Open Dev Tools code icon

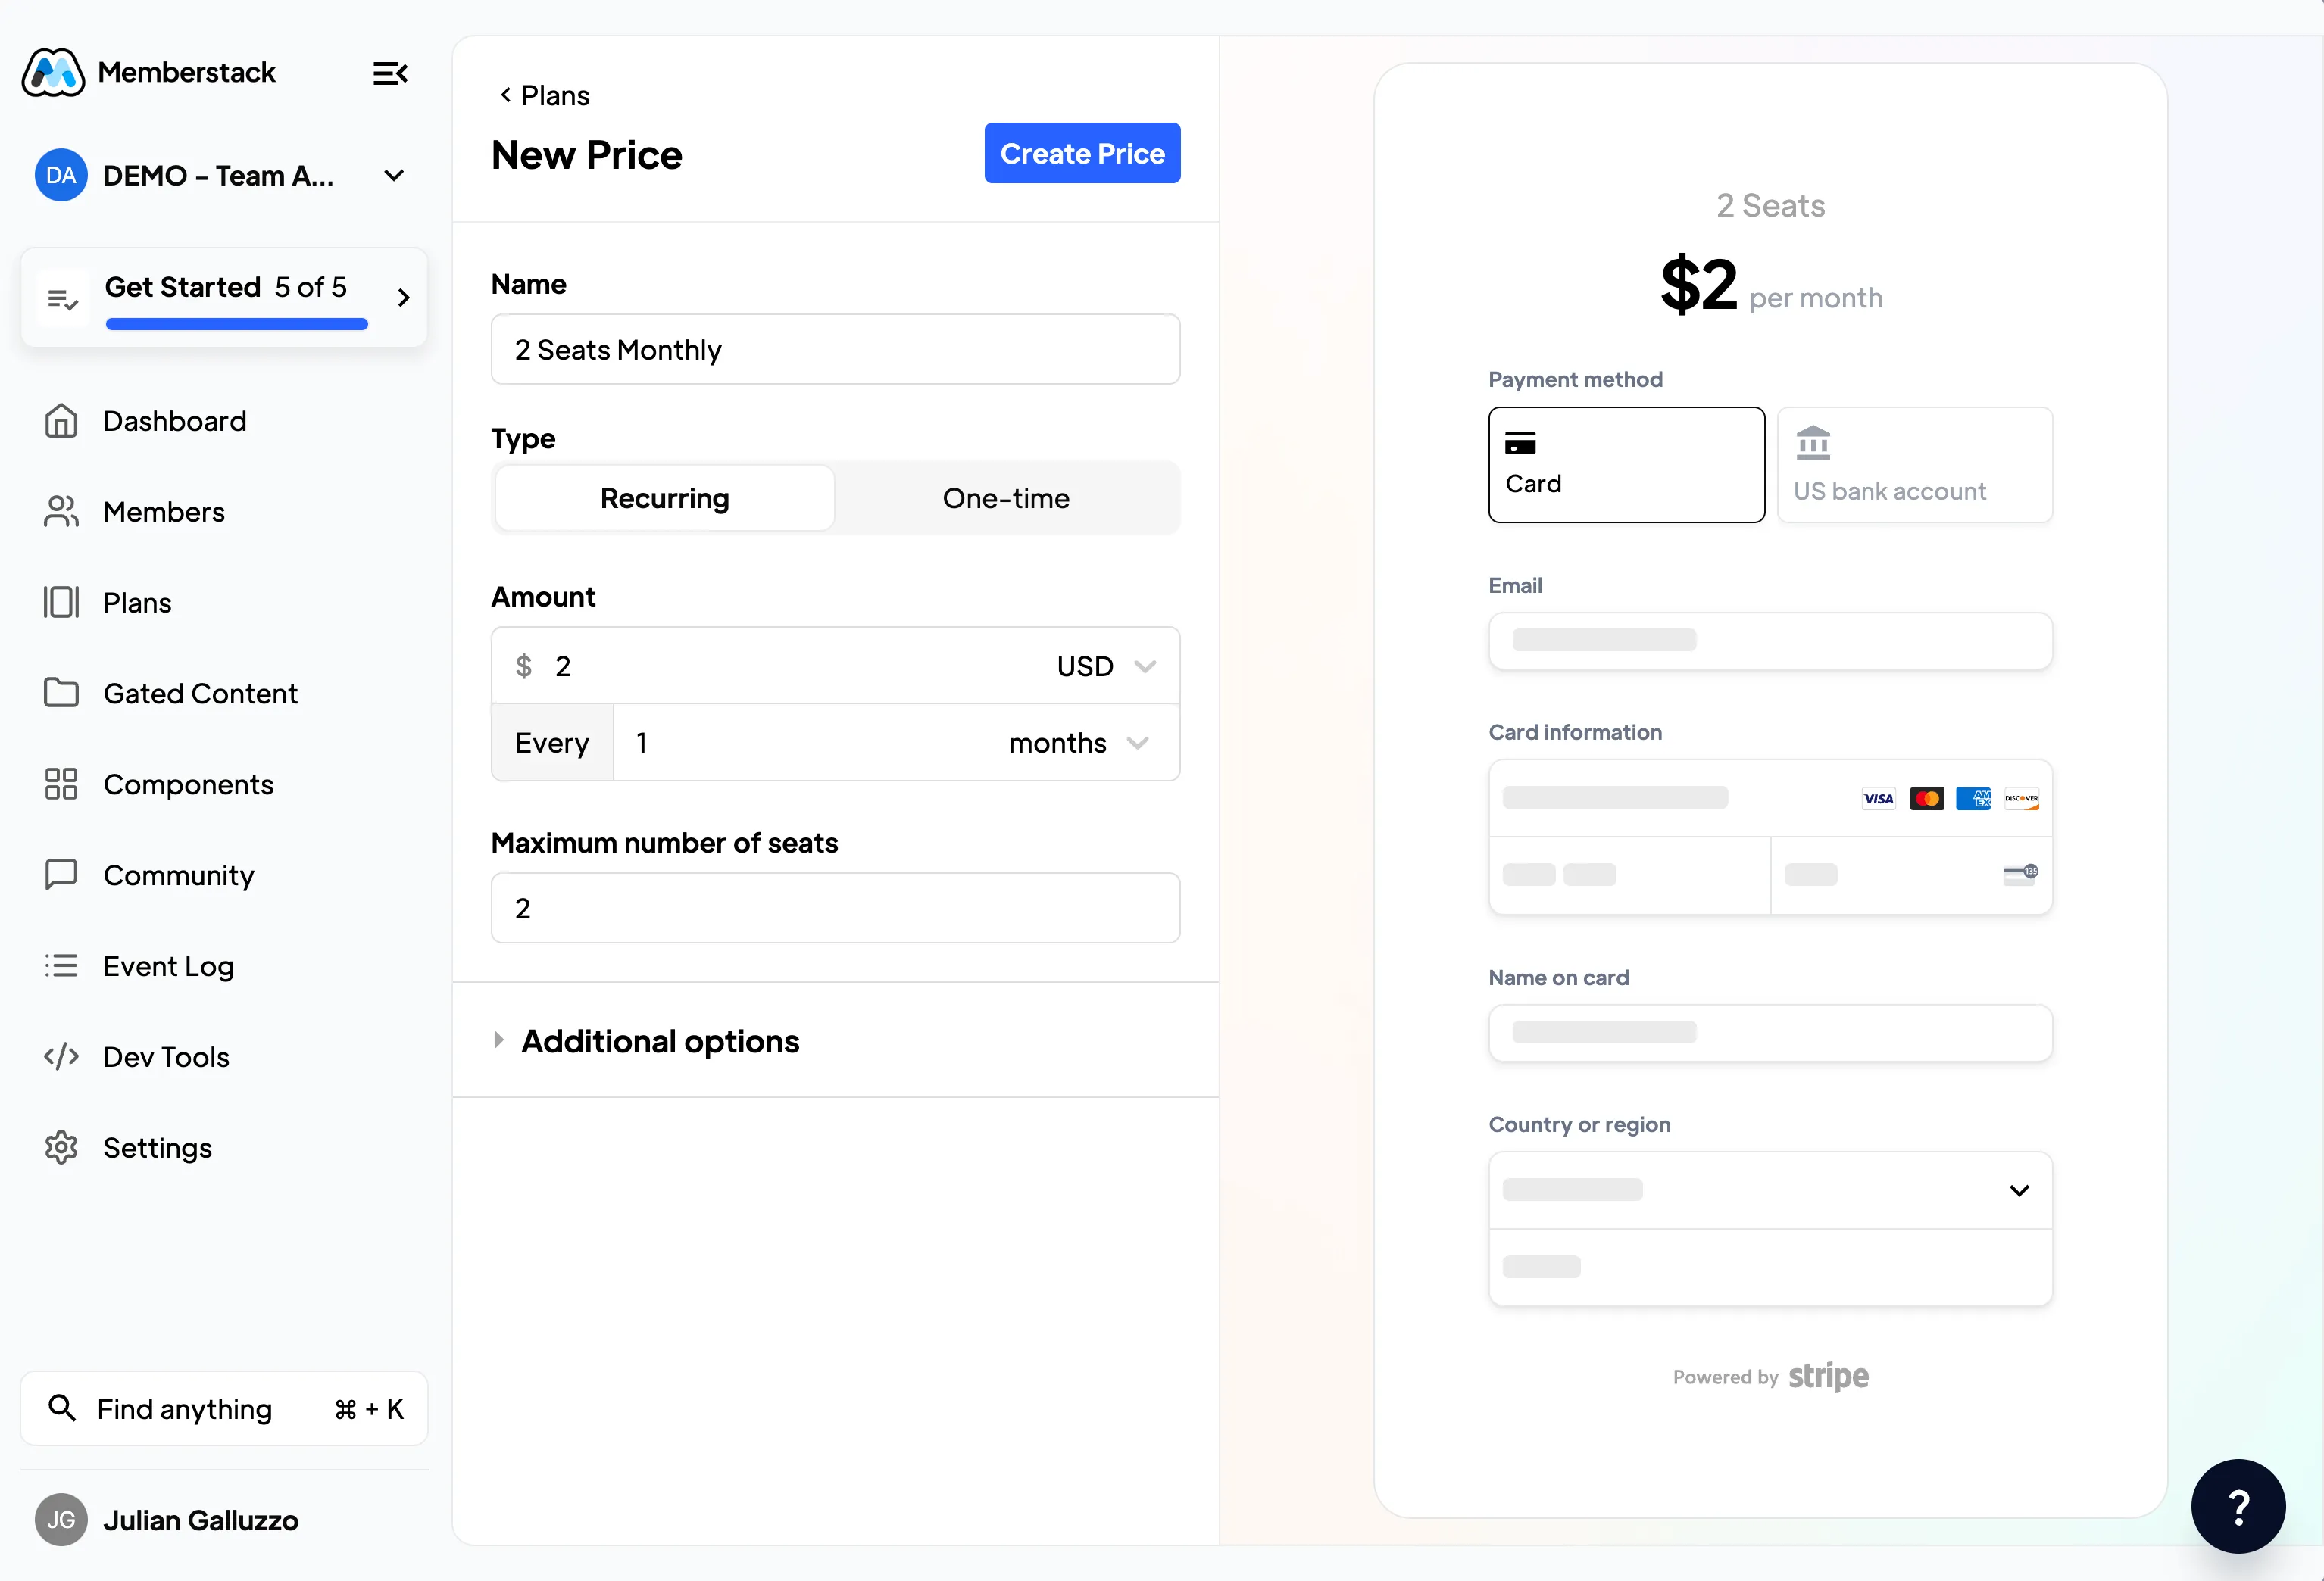pos(61,1056)
